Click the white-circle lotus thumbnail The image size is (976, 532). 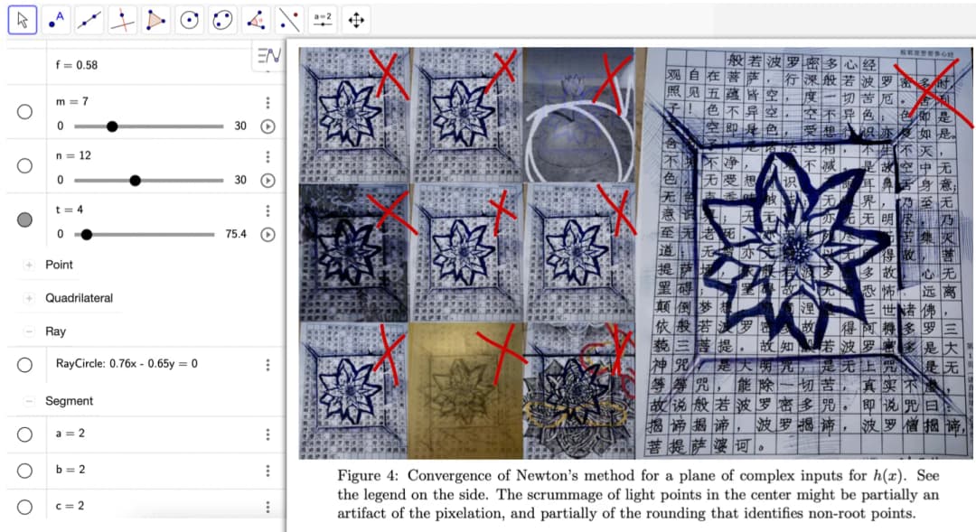tap(579, 115)
